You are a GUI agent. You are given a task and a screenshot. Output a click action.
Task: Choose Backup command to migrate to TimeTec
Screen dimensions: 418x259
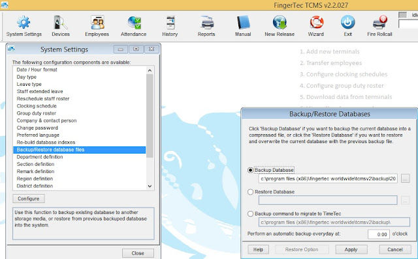tap(250, 213)
